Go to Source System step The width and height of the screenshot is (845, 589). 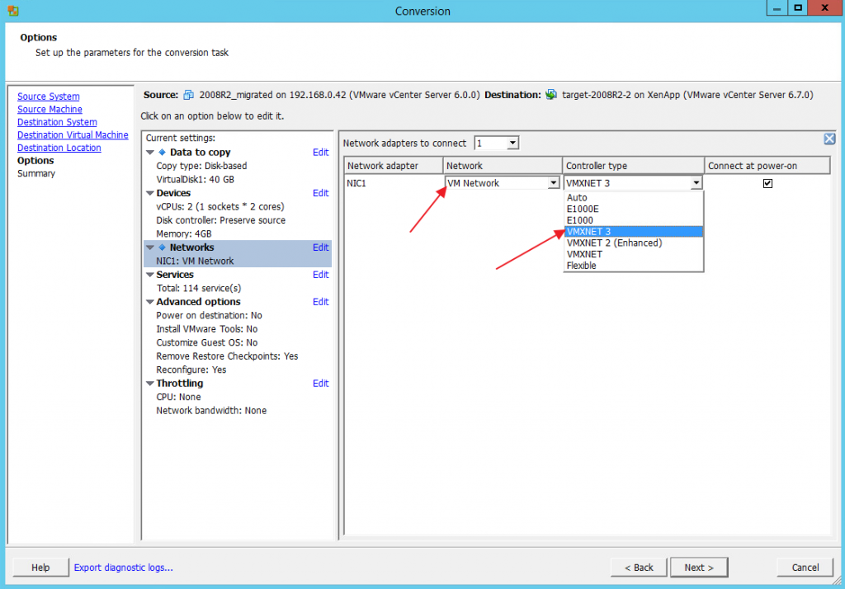point(49,97)
